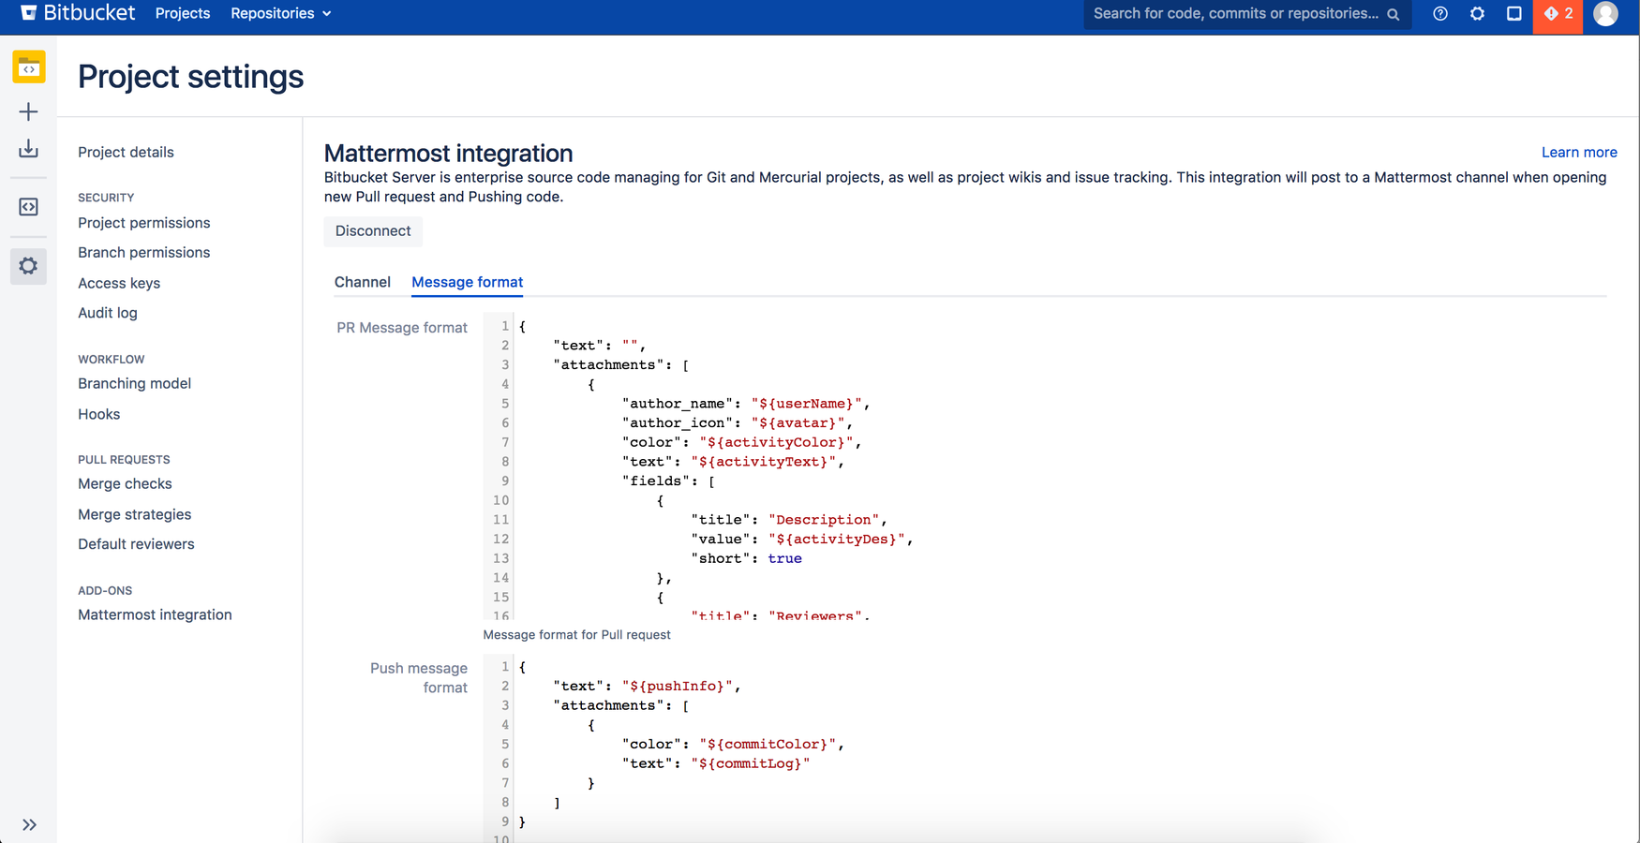The height and width of the screenshot is (843, 1640).
Task: Select the settings gear in left sidebar
Action: pos(29,266)
